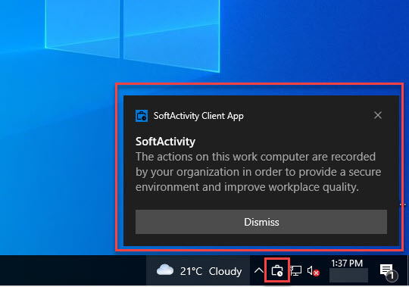Click the SoftActivity Client App header text
This screenshot has height=287, width=409.
198,116
